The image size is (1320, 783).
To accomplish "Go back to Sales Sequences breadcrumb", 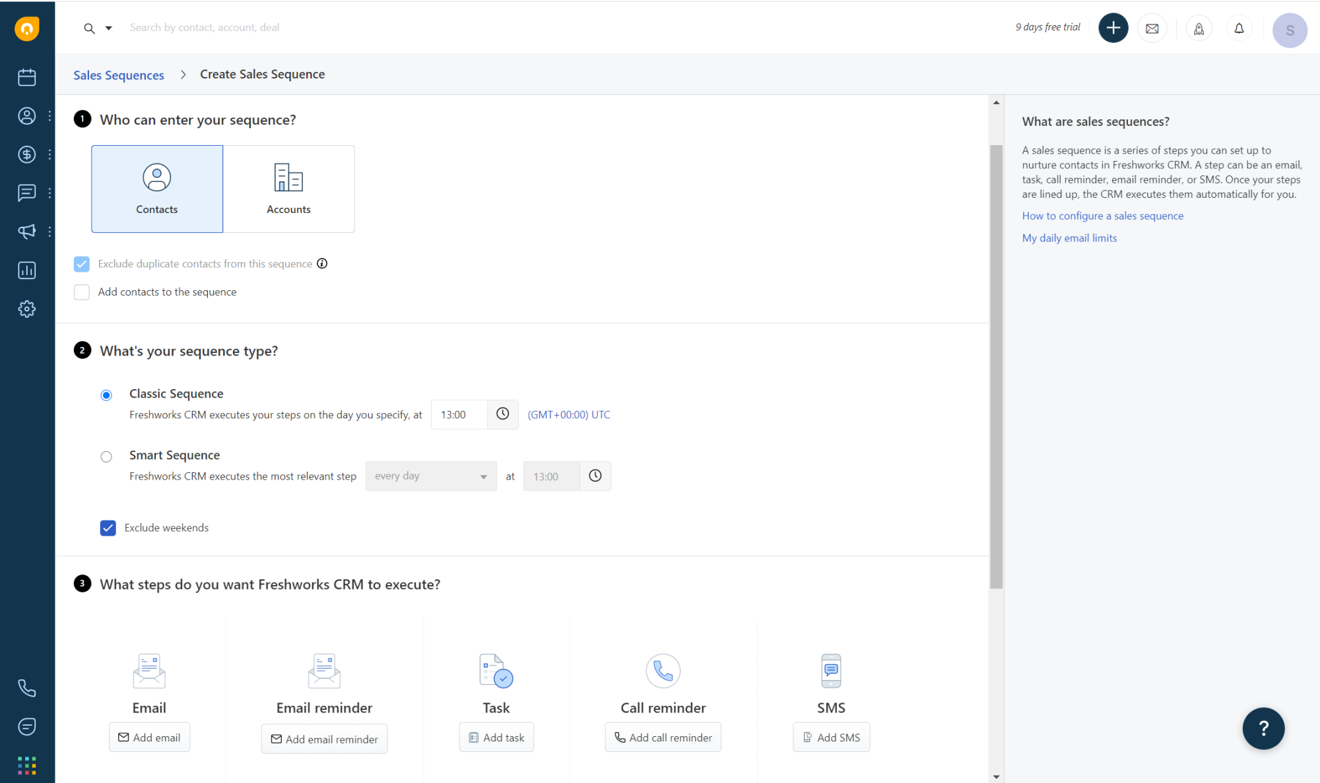I will (119, 75).
